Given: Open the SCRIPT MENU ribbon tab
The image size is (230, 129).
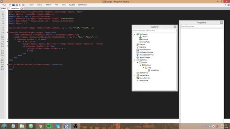Looking at the screenshot, I should coord(83,5).
